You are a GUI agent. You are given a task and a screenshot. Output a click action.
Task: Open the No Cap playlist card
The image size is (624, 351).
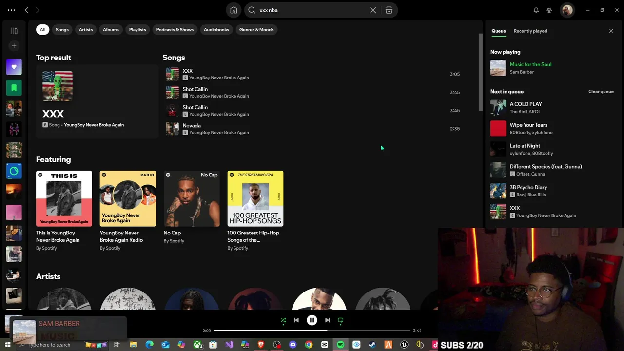point(192,207)
